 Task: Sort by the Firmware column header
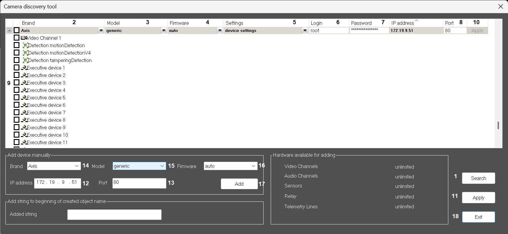pos(195,23)
